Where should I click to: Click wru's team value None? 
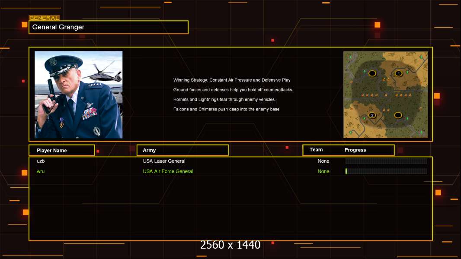[323, 171]
